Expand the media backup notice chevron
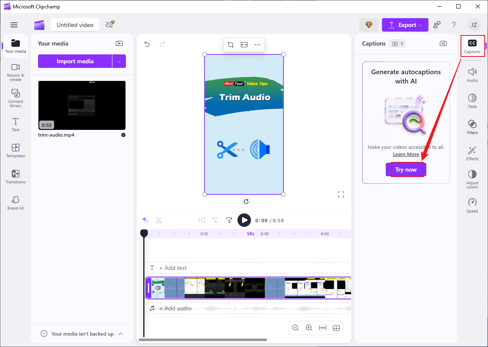Viewport: 488px width, 347px height. pos(121,334)
